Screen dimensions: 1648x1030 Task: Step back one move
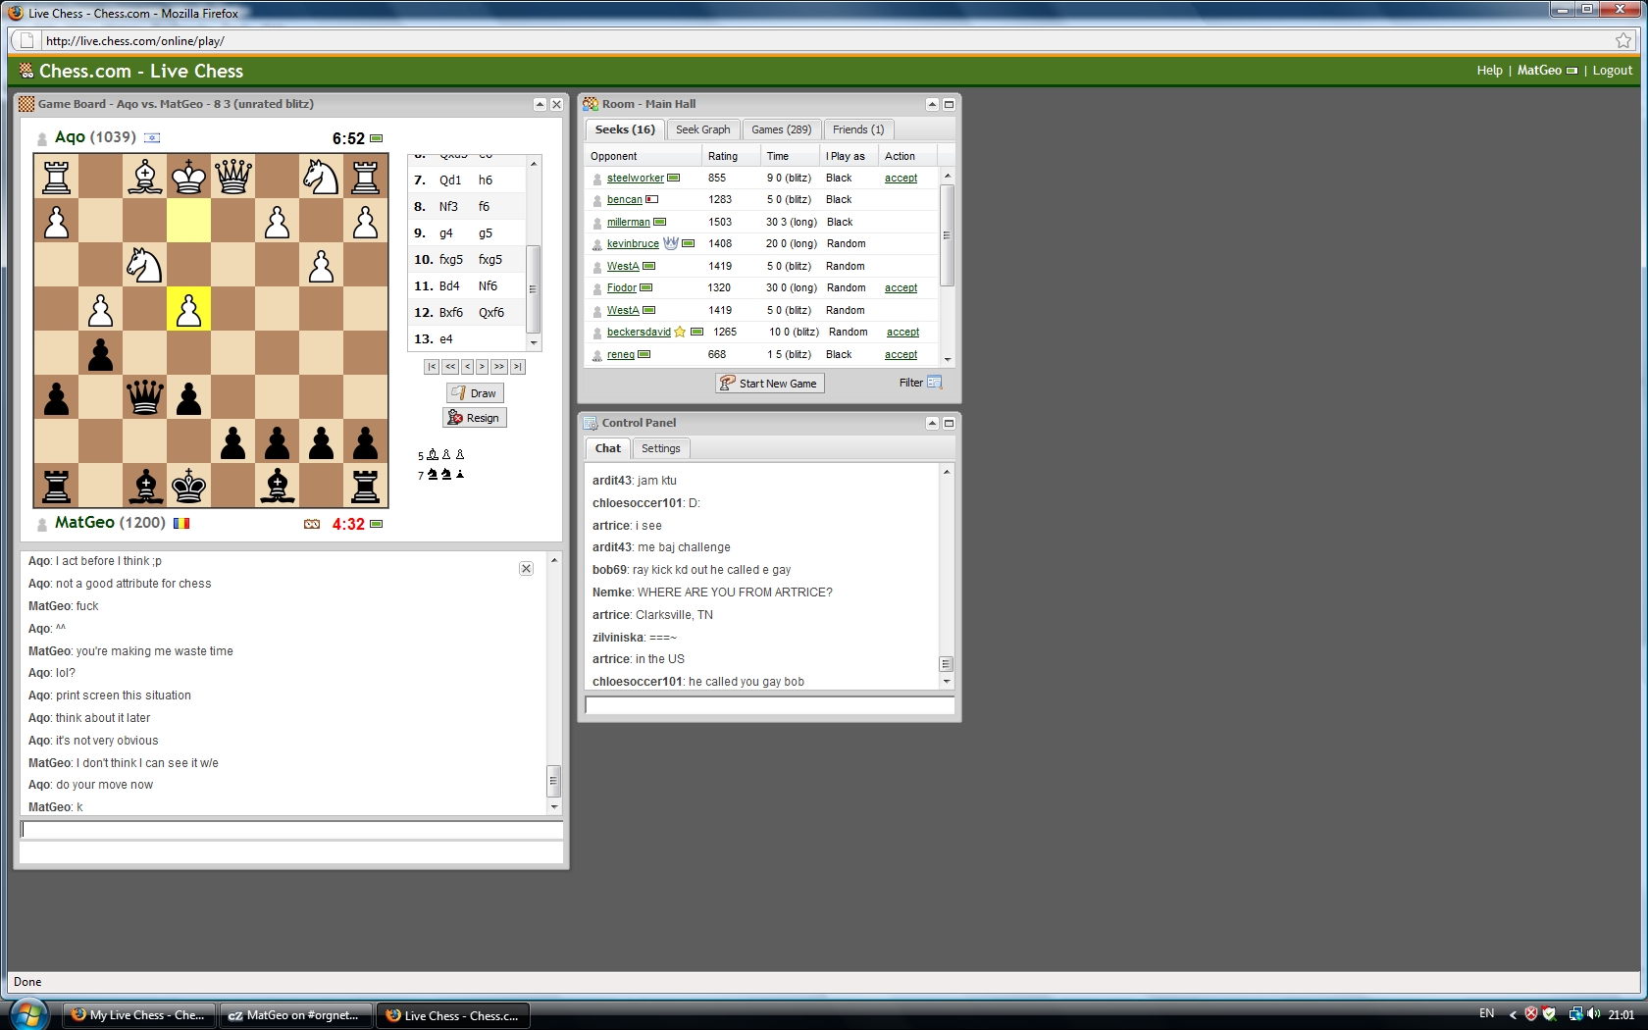(468, 367)
